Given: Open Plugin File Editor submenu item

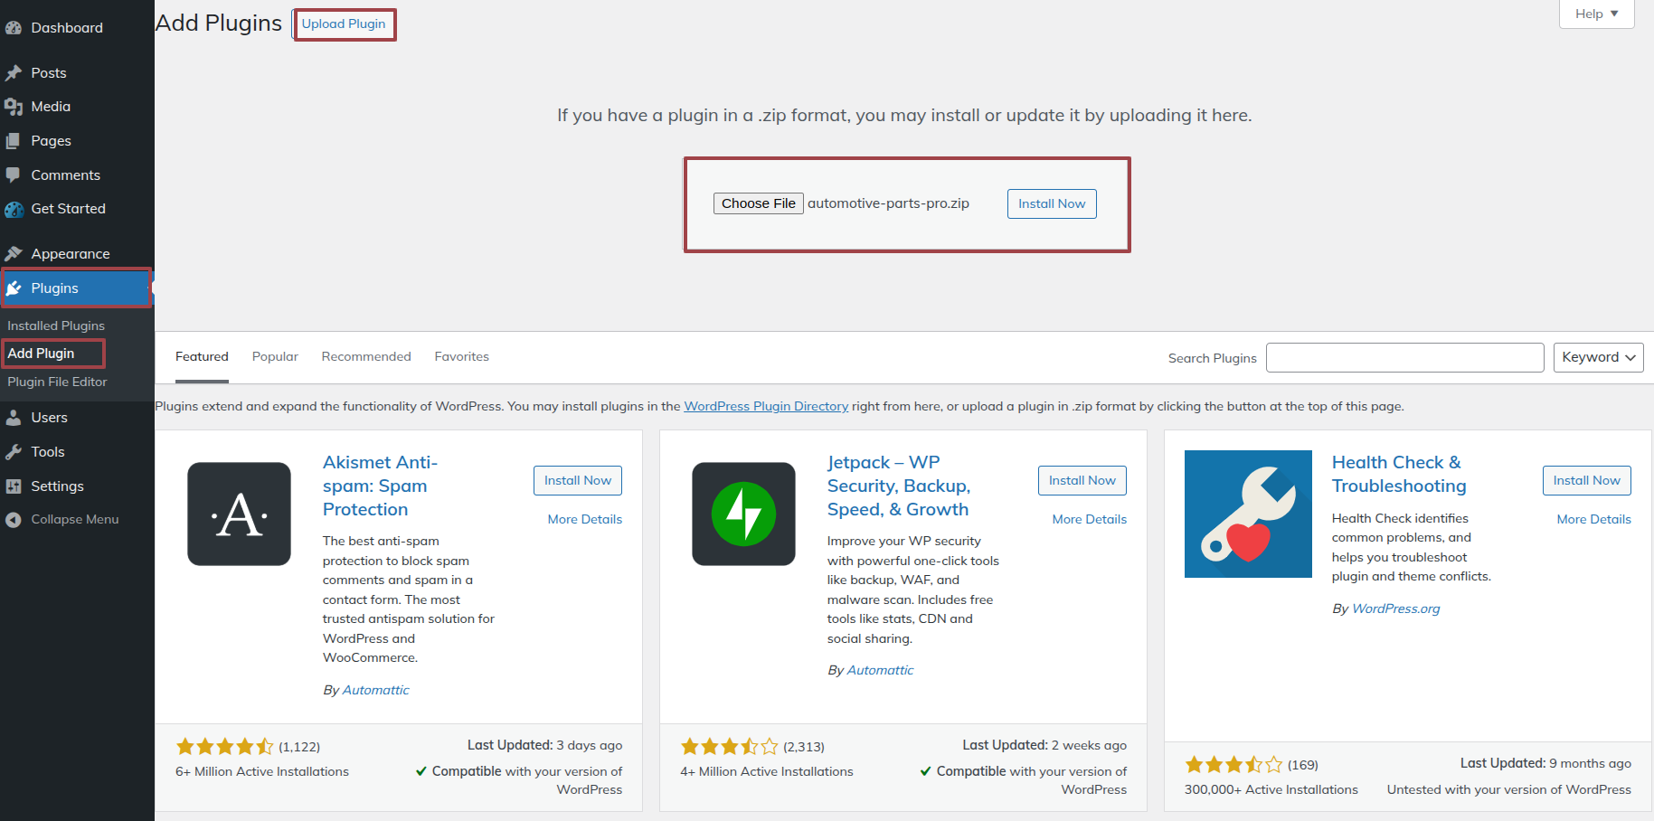Looking at the screenshot, I should tap(57, 382).
